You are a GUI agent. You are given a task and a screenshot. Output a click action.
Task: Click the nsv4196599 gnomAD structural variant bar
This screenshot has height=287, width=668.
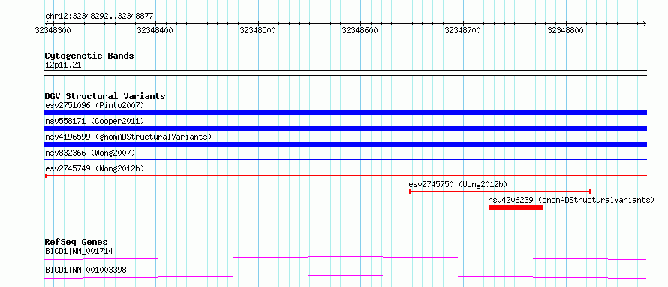pos(345,144)
